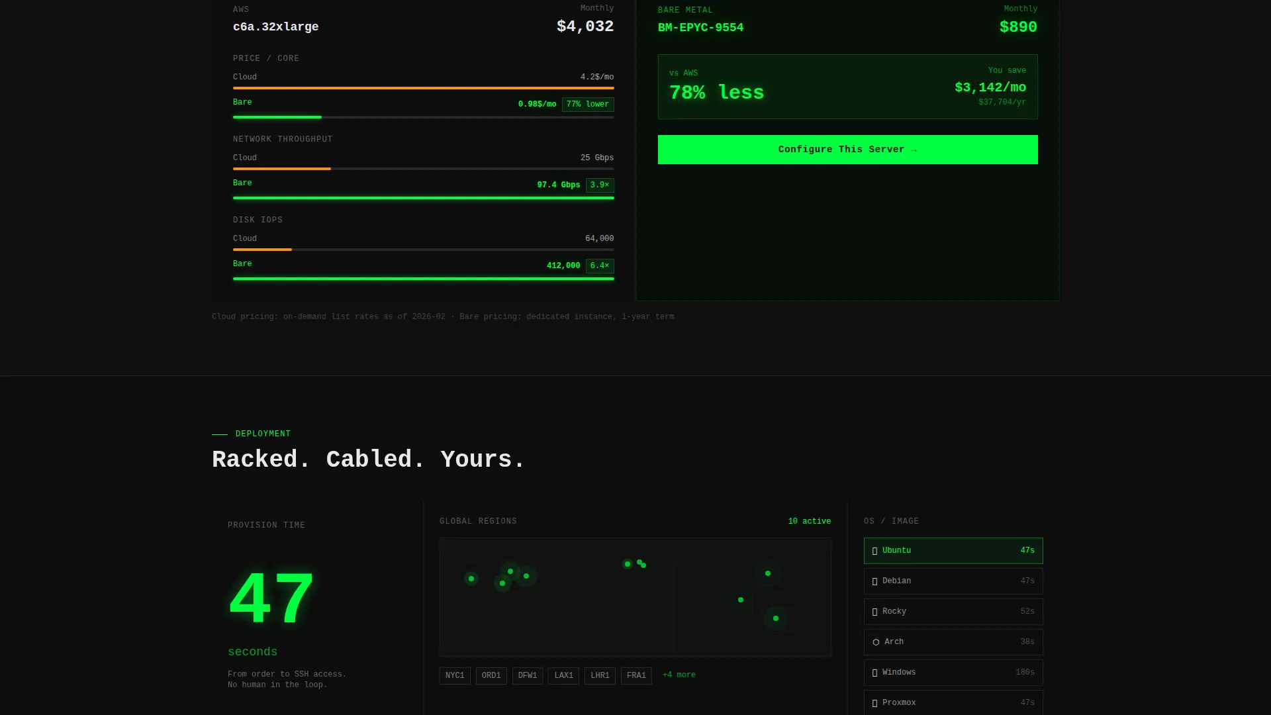1271x715 pixels.
Task: Open the +4 more regions link
Action: 679,675
